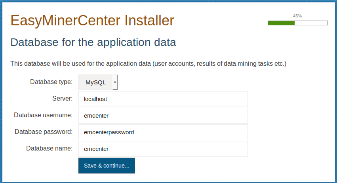Click the "Database password:" label
The width and height of the screenshot is (337, 183).
pyautogui.click(x=44, y=132)
